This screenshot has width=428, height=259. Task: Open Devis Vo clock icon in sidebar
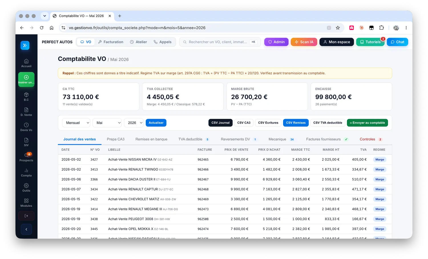(26, 127)
